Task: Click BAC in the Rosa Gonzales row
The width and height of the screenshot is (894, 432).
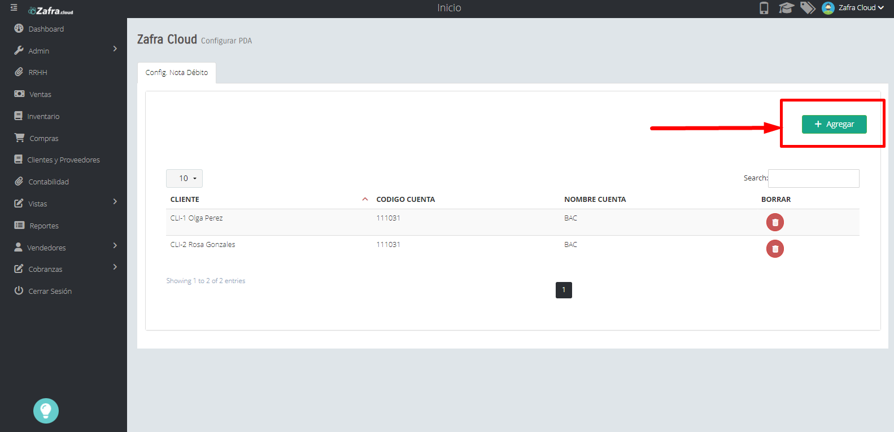Action: [570, 245]
